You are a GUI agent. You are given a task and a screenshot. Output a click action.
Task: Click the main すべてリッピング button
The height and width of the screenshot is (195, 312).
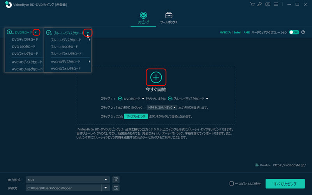click(x=285, y=184)
